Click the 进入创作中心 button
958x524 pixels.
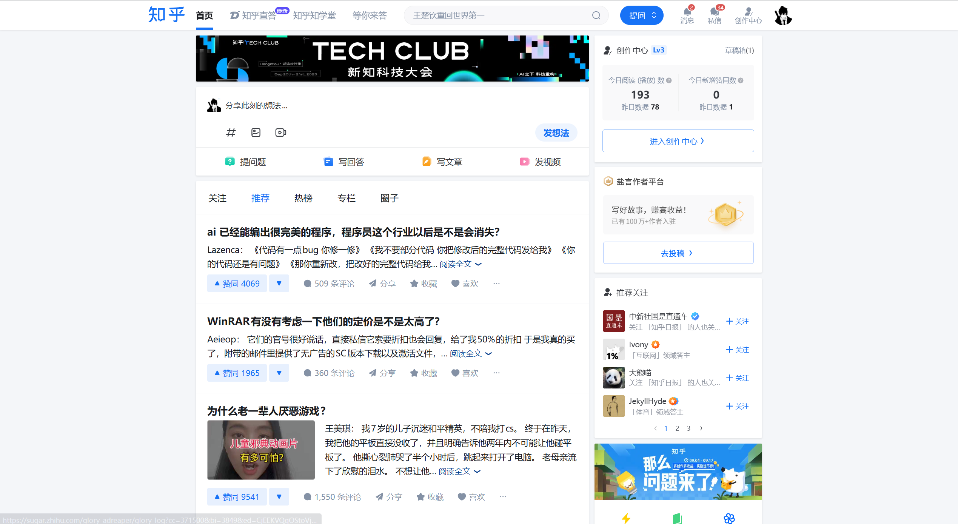(x=678, y=141)
